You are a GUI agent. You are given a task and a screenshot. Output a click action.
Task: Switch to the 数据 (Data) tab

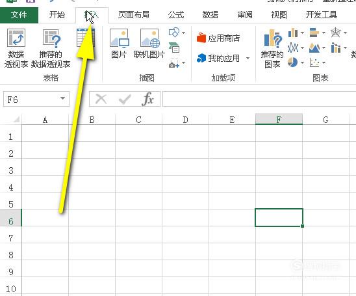(x=210, y=15)
